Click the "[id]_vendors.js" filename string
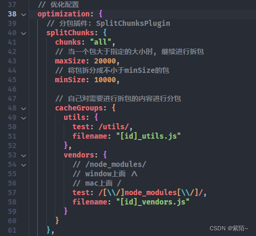 (153, 202)
